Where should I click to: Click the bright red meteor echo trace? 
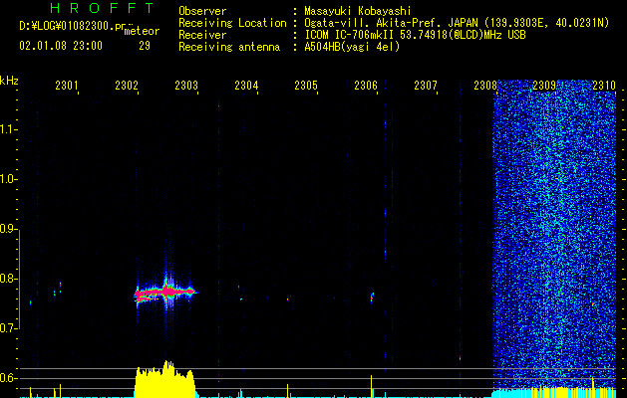click(165, 293)
